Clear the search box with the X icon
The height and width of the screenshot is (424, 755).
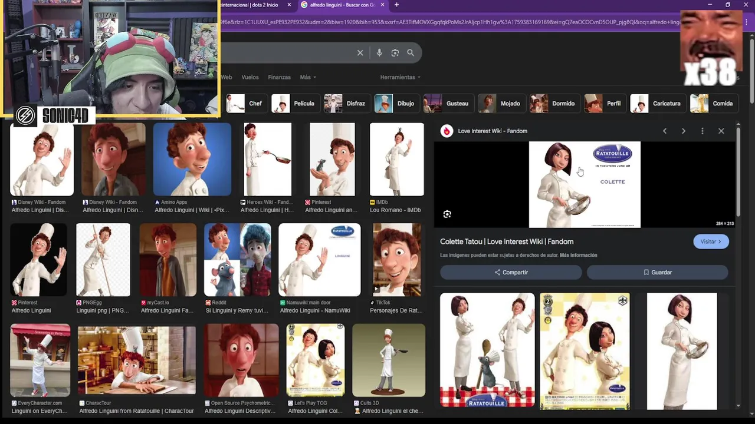360,53
